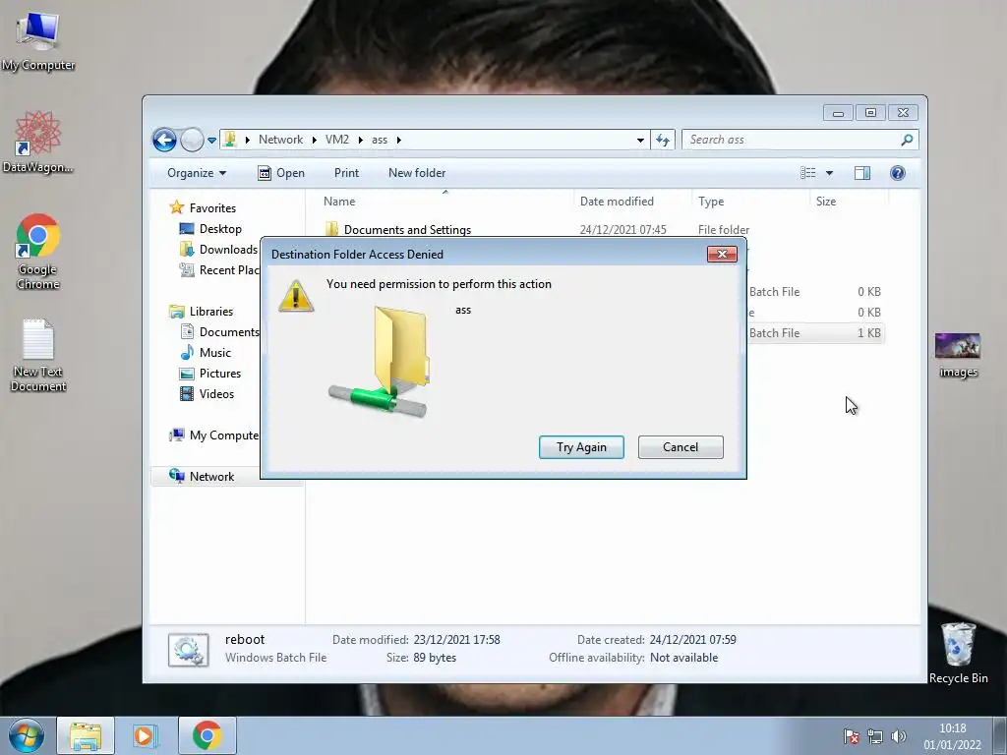This screenshot has width=1007, height=755.
Task: Click the volume speaker tray icon
Action: (x=899, y=736)
